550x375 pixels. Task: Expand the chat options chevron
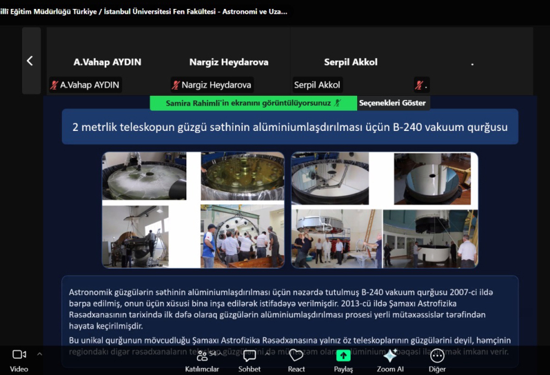pos(267,354)
